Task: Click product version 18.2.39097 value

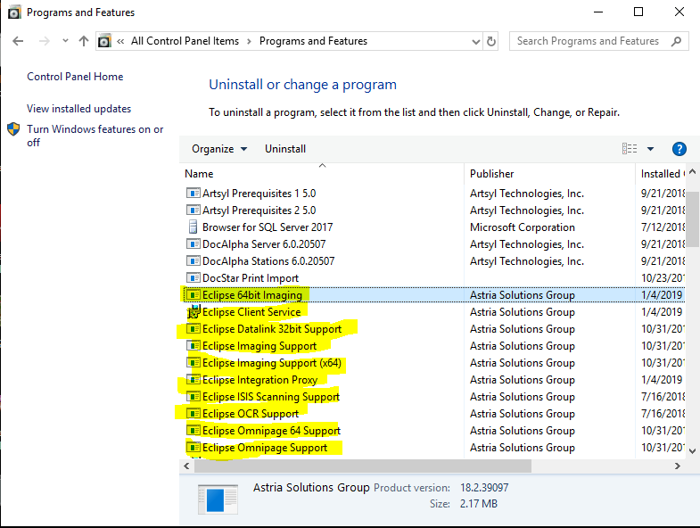Action: [x=484, y=488]
